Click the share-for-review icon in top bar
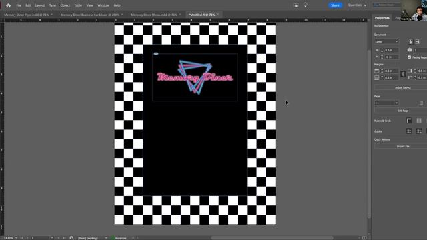This screenshot has width=427, height=240. pos(296,5)
